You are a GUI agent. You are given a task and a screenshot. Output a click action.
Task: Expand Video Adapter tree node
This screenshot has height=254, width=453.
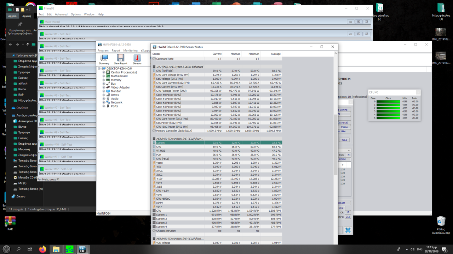tap(104, 87)
